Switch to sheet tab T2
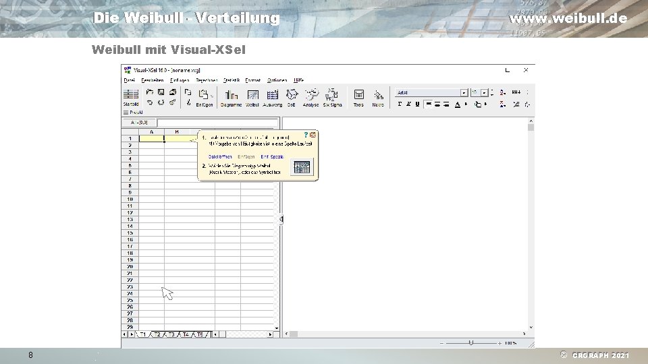The image size is (648, 364). [x=157, y=334]
